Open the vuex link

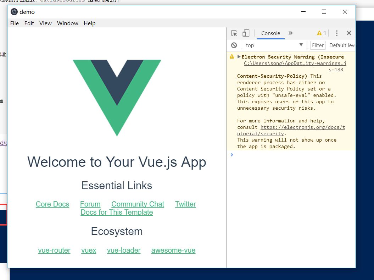[x=89, y=250]
